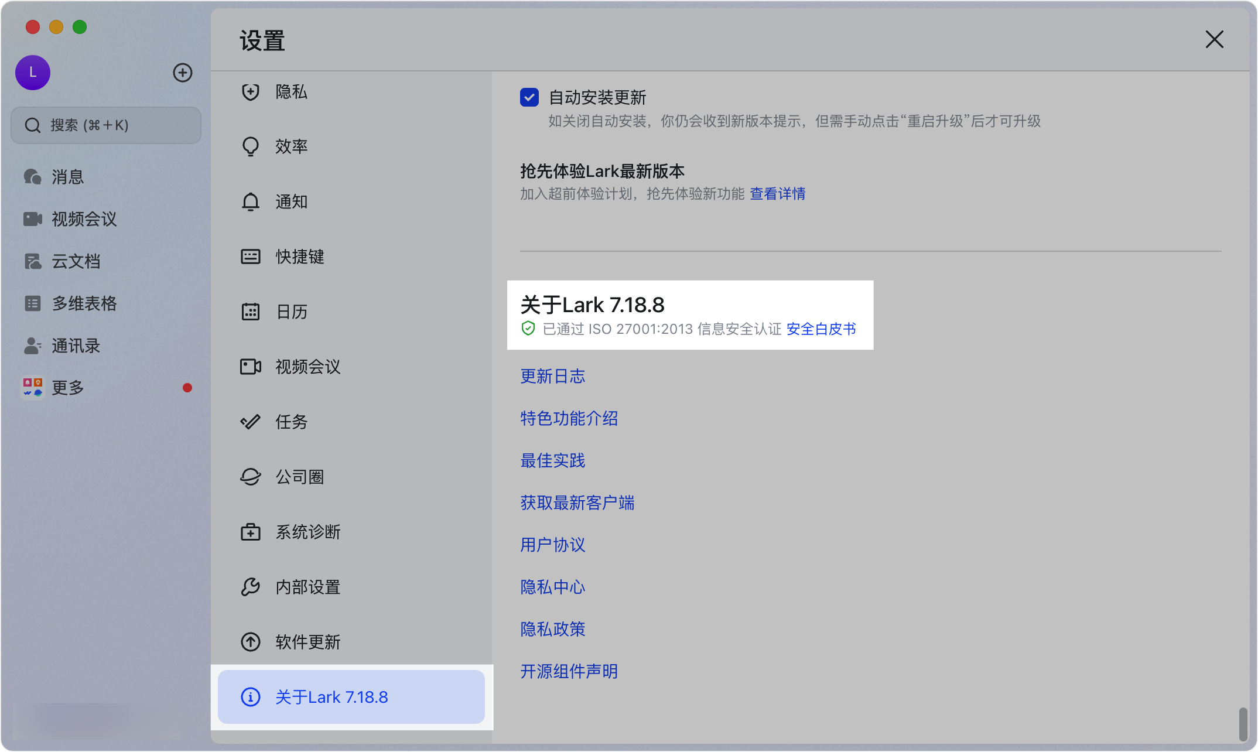The width and height of the screenshot is (1258, 752).
Task: Click the Messages chat bubble icon
Action: pyautogui.click(x=33, y=177)
